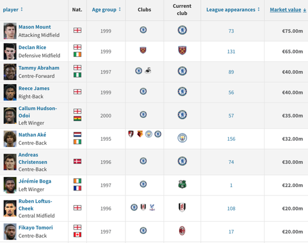Viewport: 308px width, 243px height.
Task: Click West Ham crest in Declan Rice's current club
Action: [x=182, y=50]
